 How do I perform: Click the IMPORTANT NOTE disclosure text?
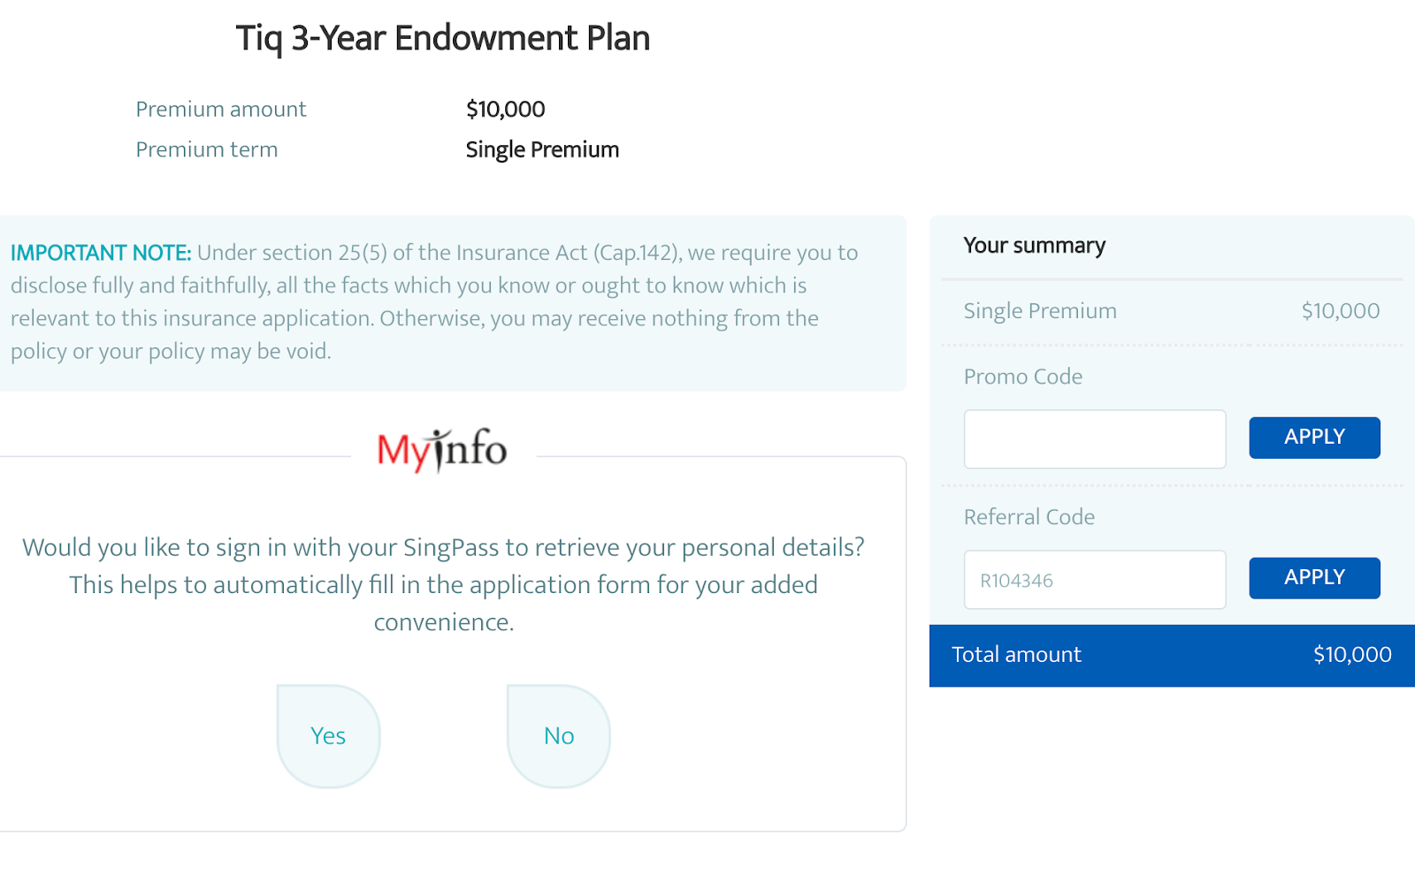[x=433, y=301]
